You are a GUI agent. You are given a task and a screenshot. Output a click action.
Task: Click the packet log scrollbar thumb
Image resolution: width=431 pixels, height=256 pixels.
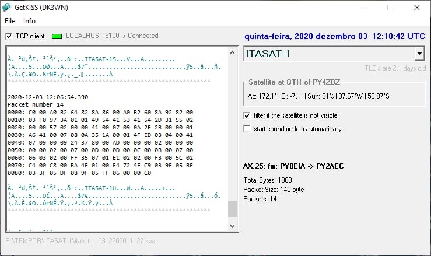coord(232,209)
